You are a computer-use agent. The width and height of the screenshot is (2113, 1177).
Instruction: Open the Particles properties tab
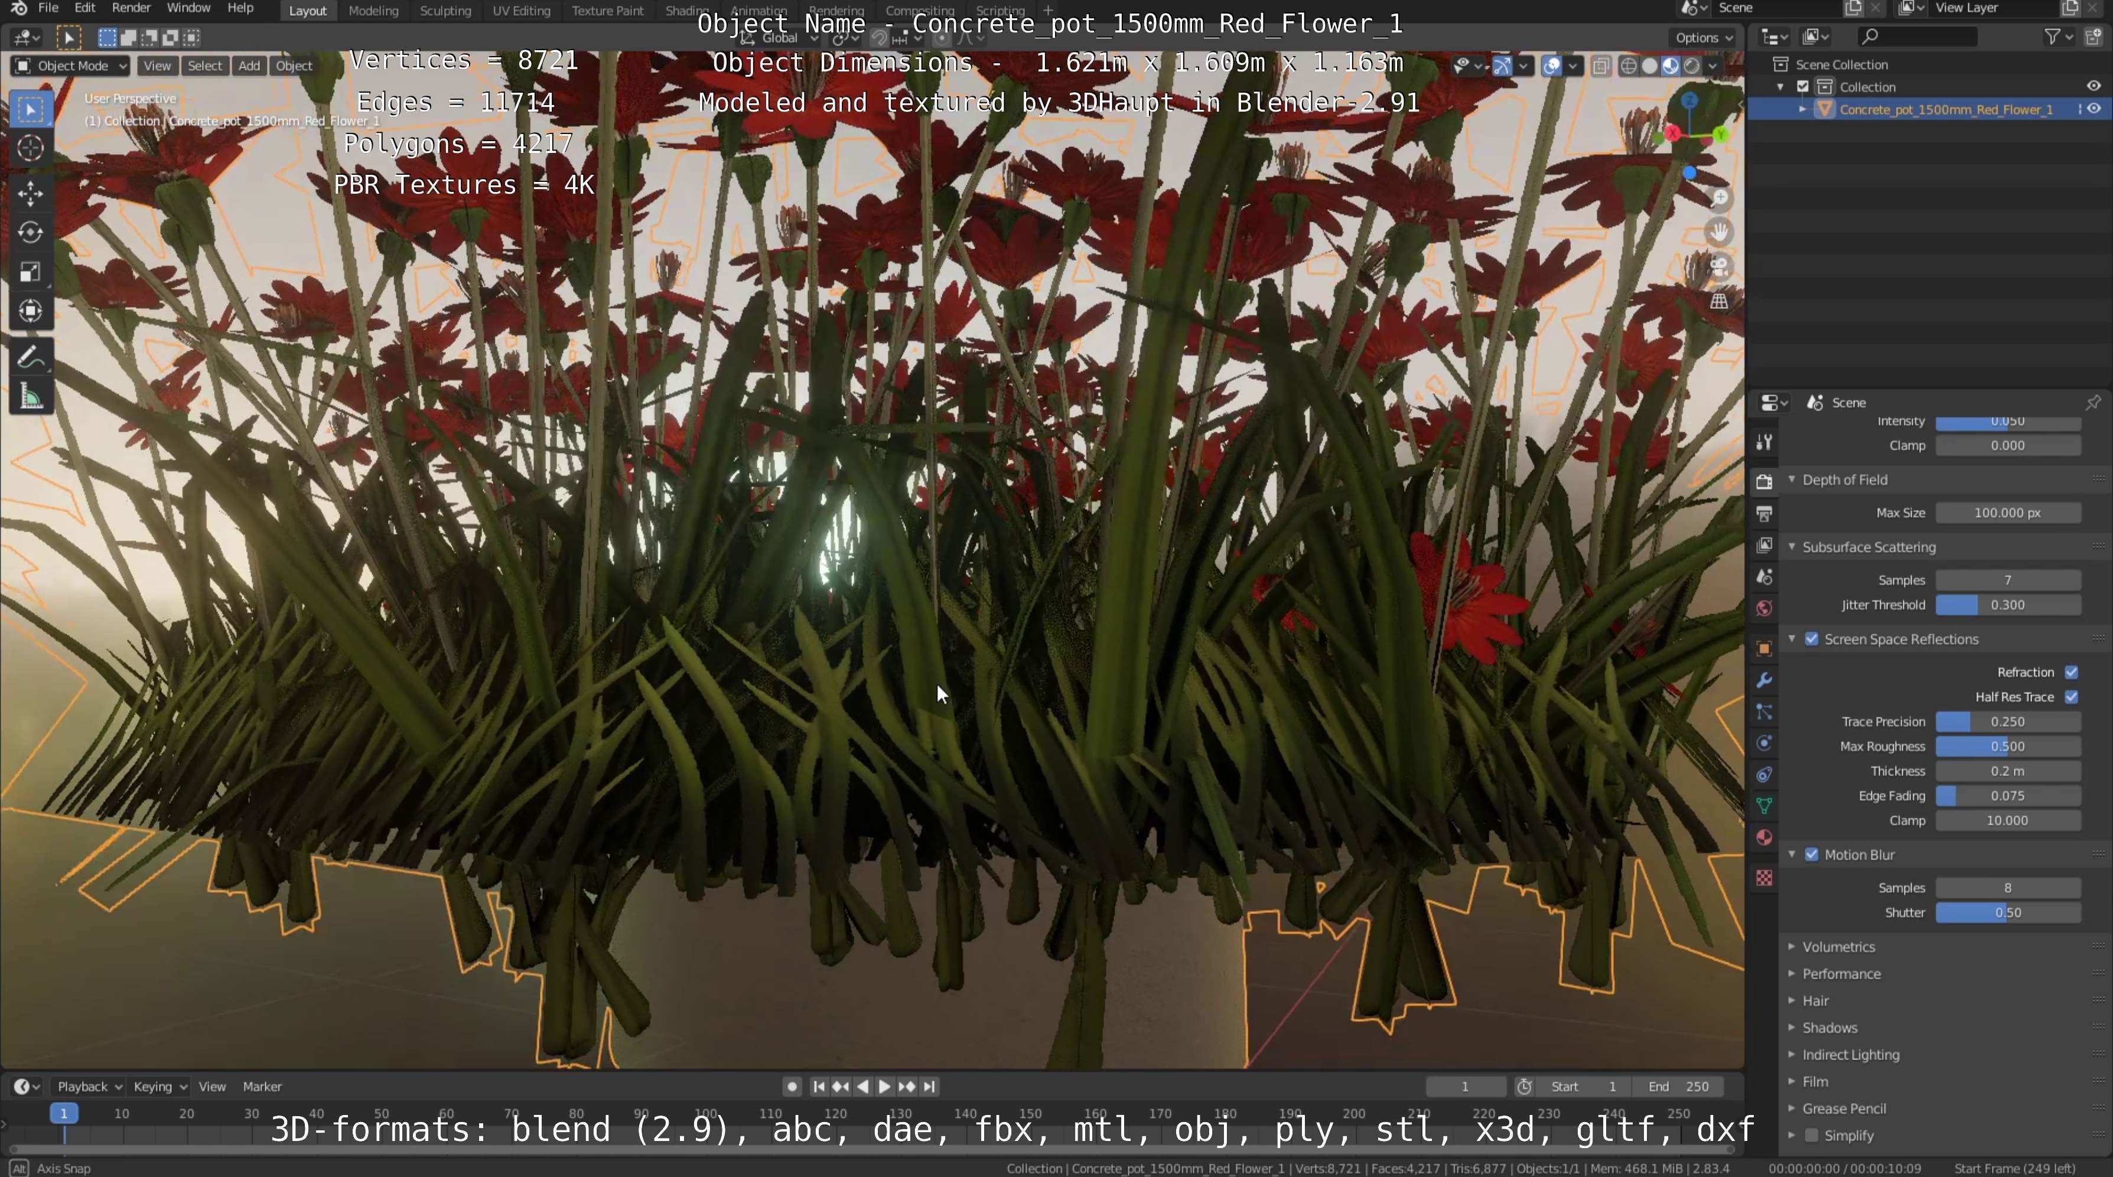click(x=1764, y=712)
